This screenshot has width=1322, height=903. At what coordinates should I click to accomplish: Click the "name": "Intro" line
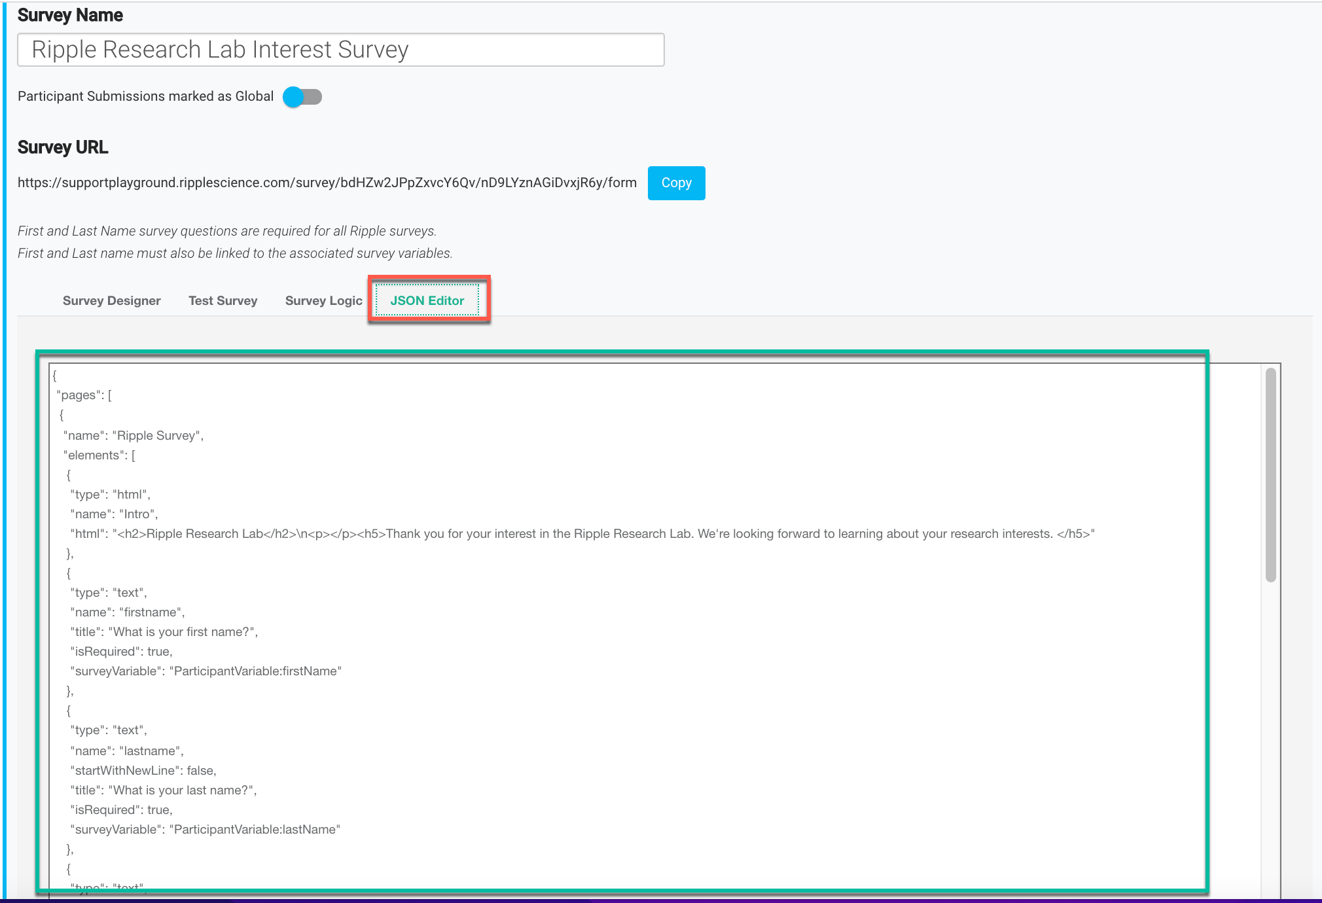coord(114,514)
